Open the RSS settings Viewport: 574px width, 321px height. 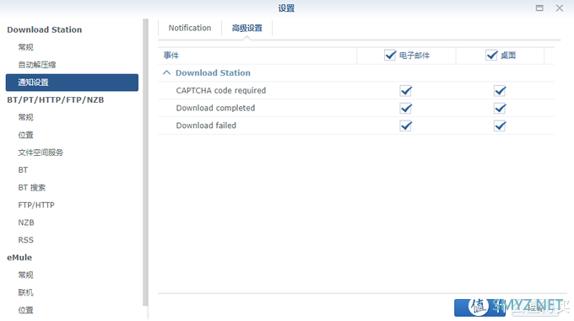[x=25, y=240]
